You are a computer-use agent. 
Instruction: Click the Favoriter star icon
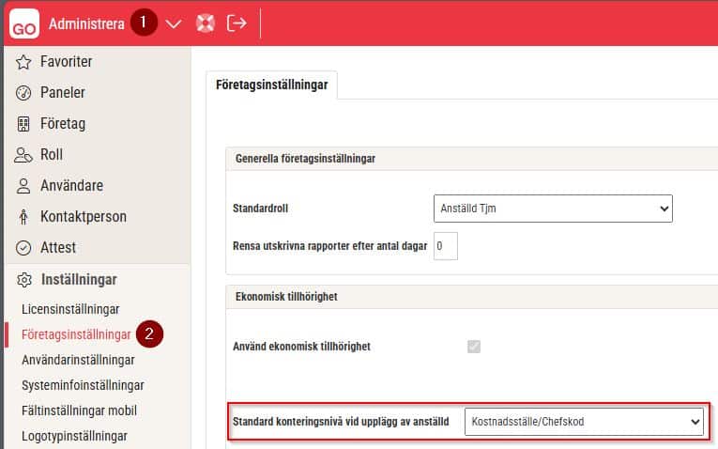click(23, 62)
